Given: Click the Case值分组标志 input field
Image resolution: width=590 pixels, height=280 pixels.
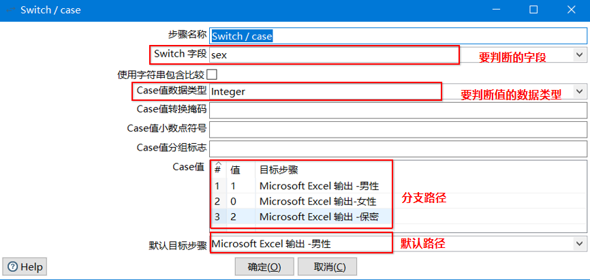Looking at the screenshot, I should (x=398, y=149).
